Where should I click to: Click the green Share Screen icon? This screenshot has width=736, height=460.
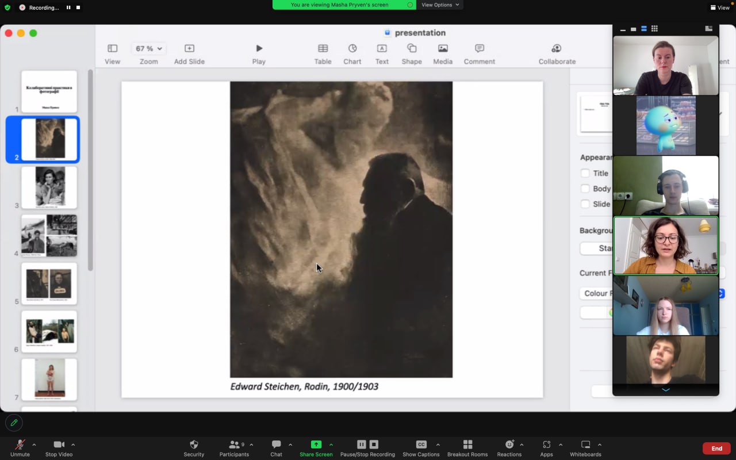click(316, 444)
